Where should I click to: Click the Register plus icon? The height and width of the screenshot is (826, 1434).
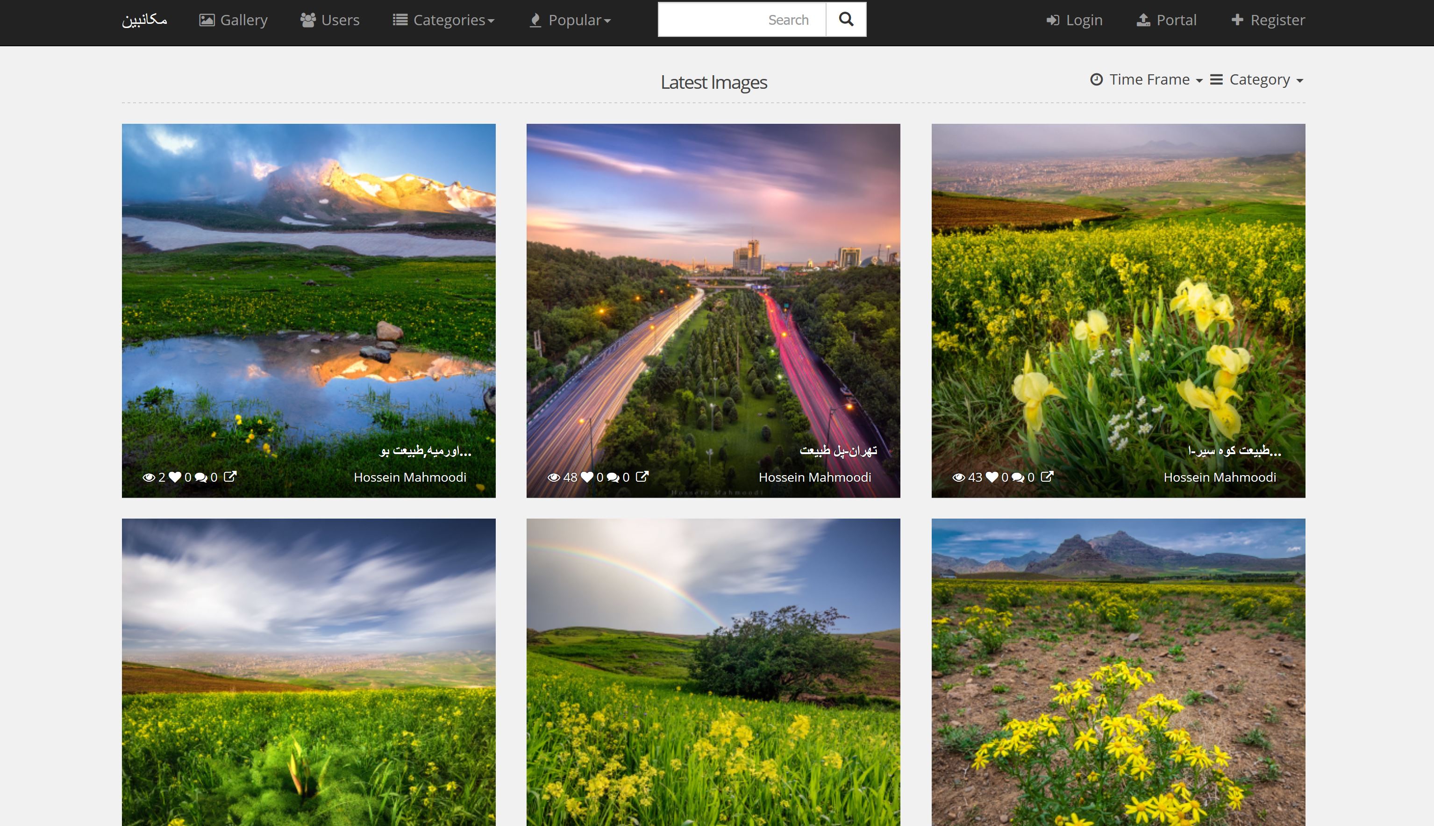tap(1237, 20)
